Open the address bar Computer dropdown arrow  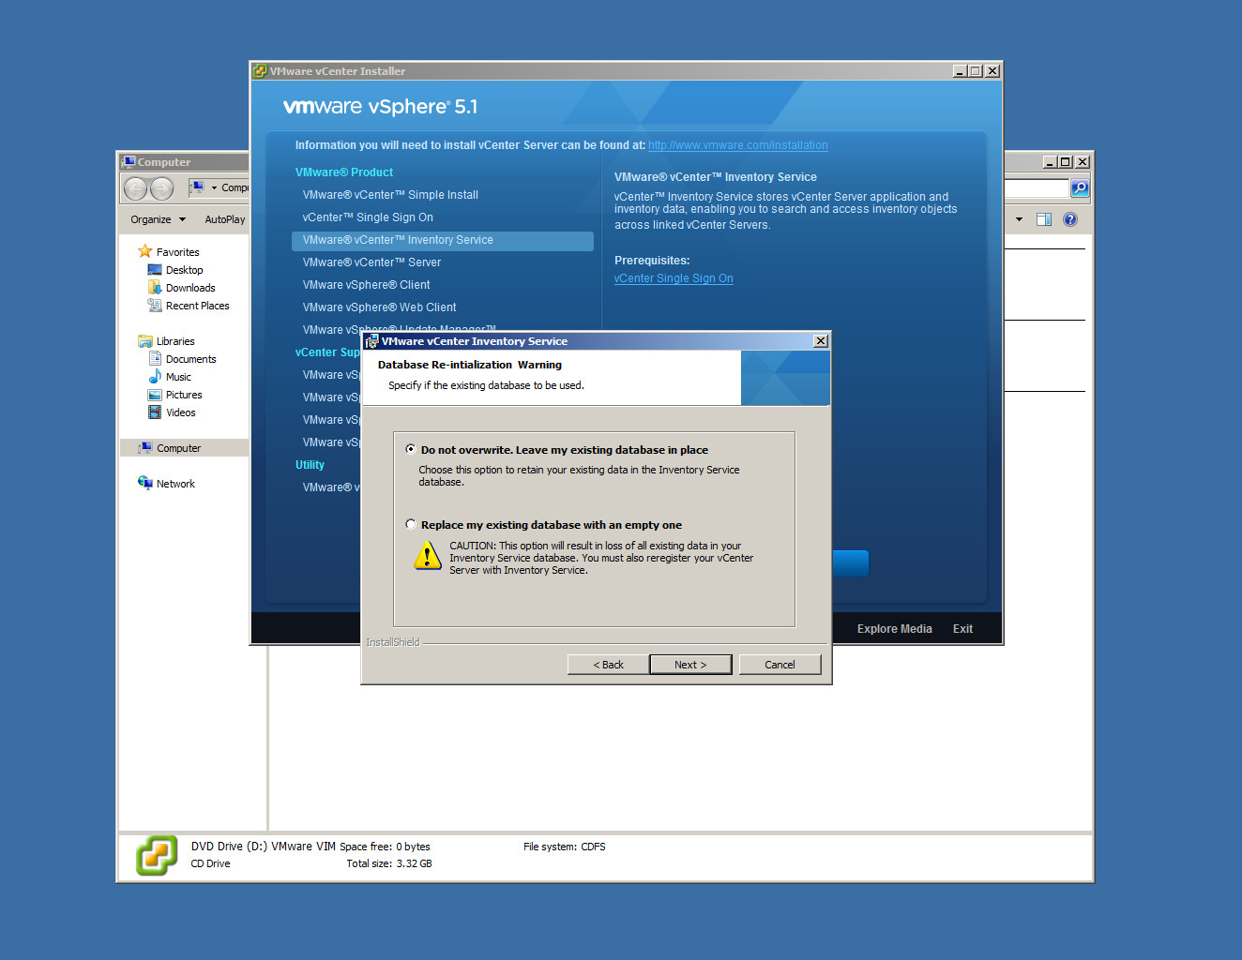click(x=214, y=188)
